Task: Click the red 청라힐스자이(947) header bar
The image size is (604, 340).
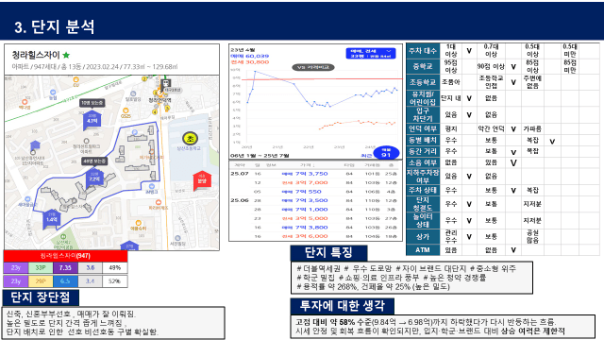Action: (x=65, y=256)
